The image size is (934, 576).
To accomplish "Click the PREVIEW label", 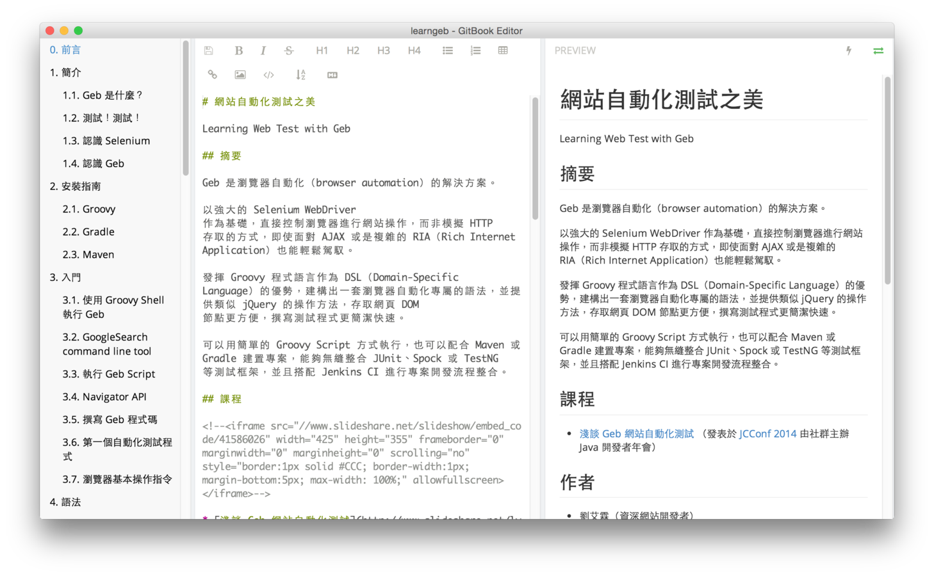I will pos(575,51).
